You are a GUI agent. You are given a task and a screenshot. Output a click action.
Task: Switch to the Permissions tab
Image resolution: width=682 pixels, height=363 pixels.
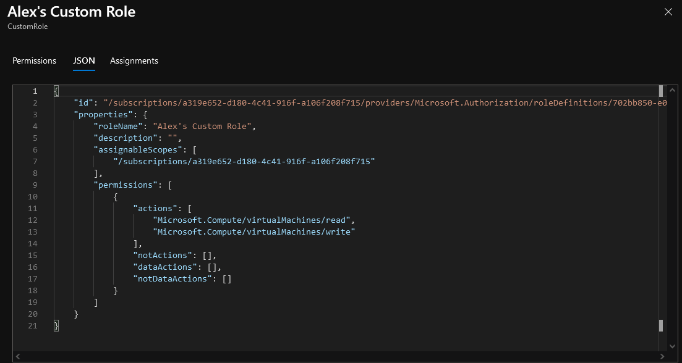[x=35, y=60]
